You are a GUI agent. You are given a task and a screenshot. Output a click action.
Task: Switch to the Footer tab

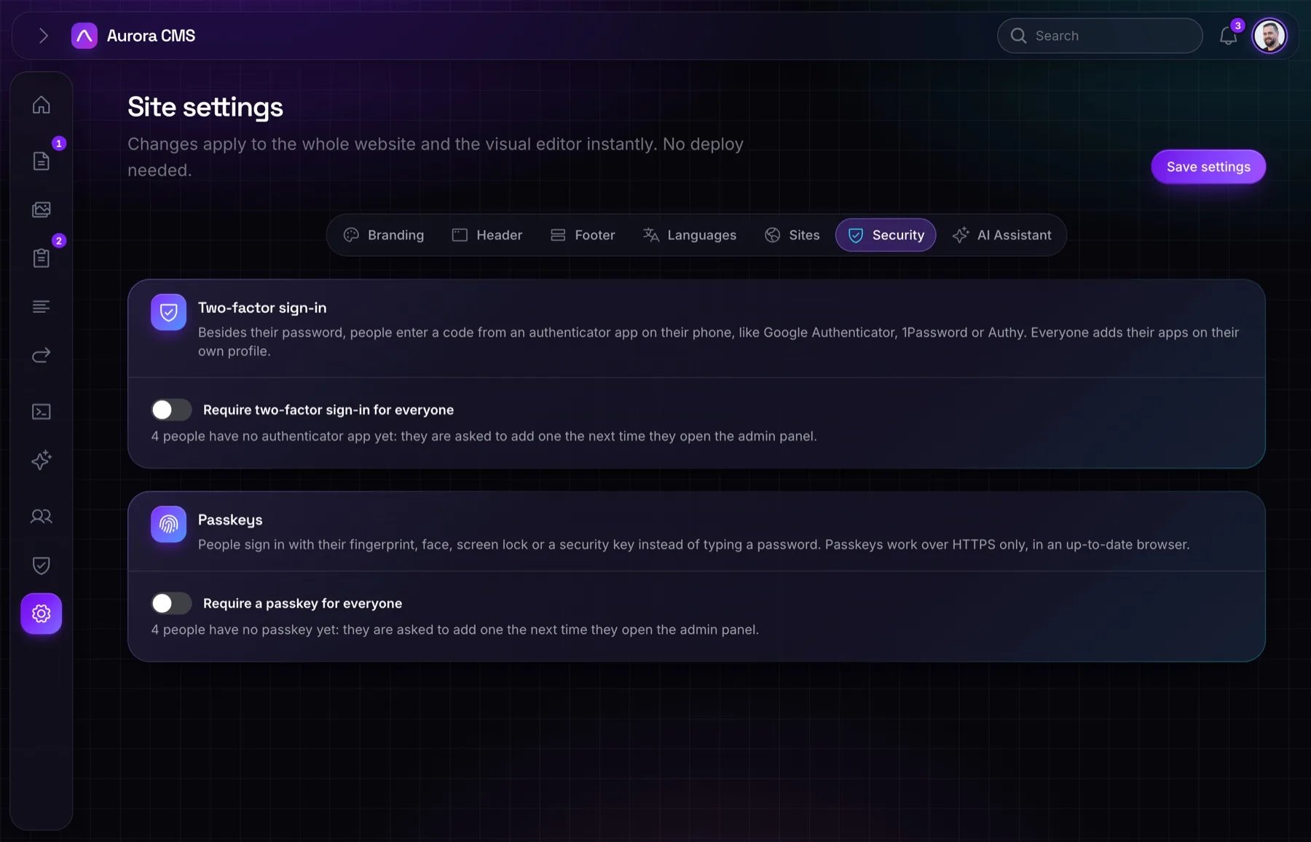click(x=583, y=235)
